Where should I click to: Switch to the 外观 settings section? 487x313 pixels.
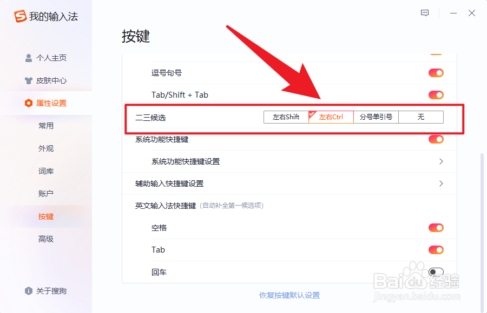[x=46, y=148]
